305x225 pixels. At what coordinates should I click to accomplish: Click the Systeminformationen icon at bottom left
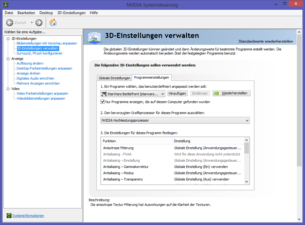9,216
